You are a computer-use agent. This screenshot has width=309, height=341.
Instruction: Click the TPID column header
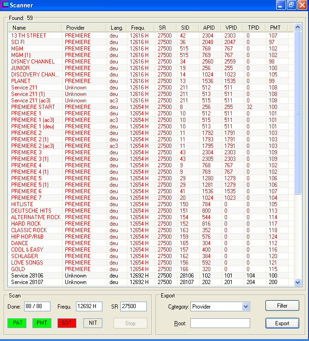(x=254, y=28)
